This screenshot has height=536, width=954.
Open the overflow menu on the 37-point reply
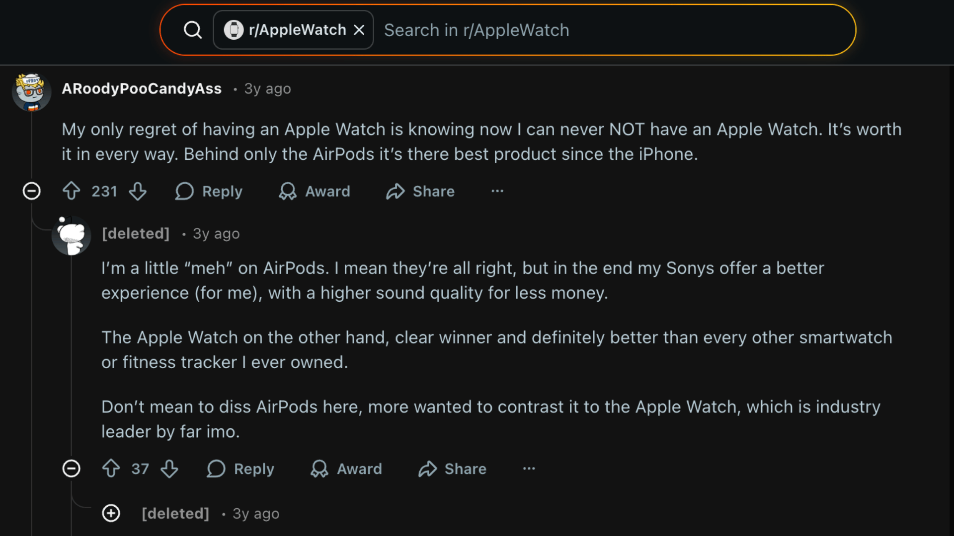tap(529, 468)
